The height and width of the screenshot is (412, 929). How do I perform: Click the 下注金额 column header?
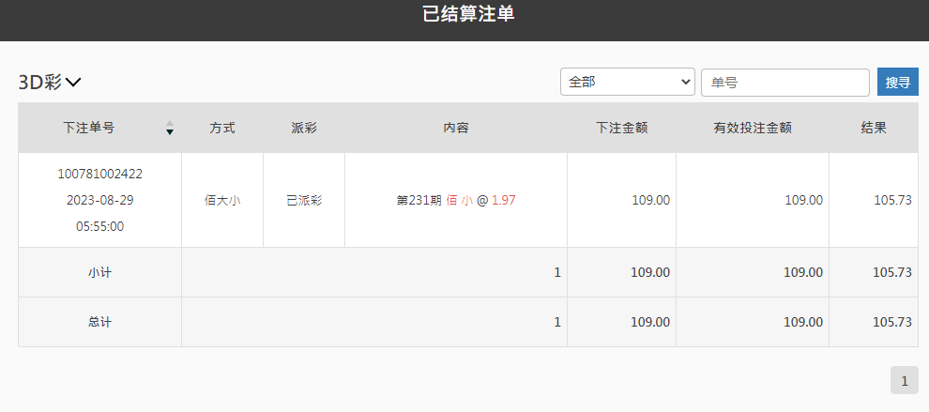click(x=621, y=128)
